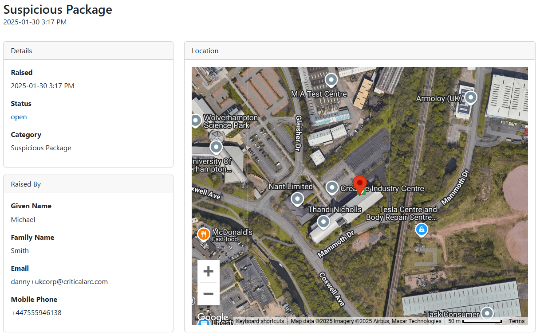Click the Map data imagery attribution text
The width and height of the screenshot is (540, 335).
click(x=366, y=321)
